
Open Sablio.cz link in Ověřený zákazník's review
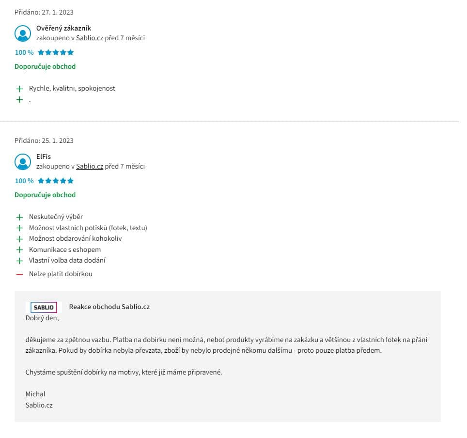(x=90, y=38)
